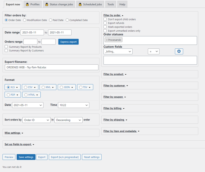Focus the Date range end field
This screenshot has height=172, width=205.
point(60,32)
